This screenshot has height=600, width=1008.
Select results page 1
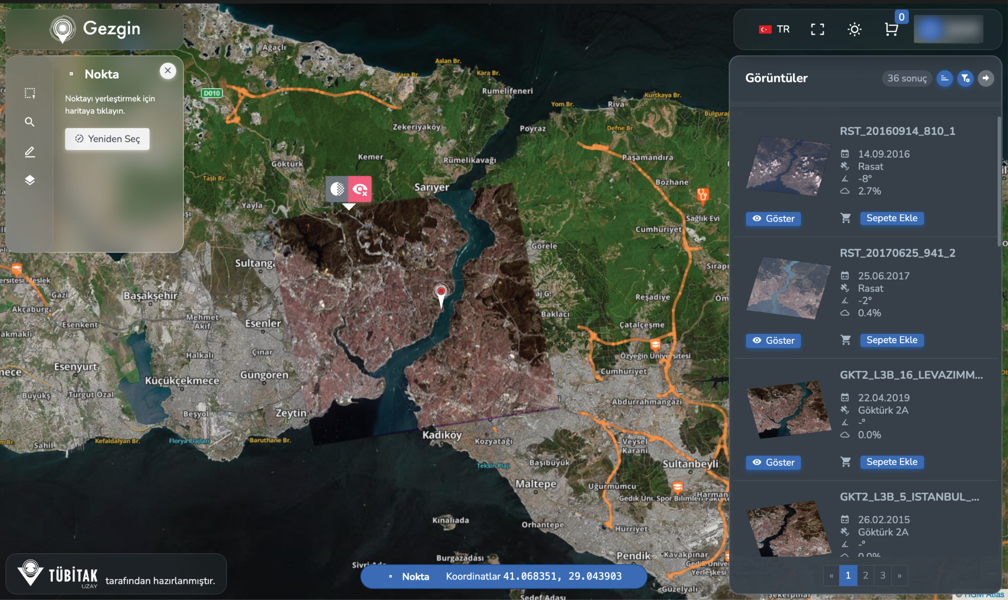pos(848,575)
